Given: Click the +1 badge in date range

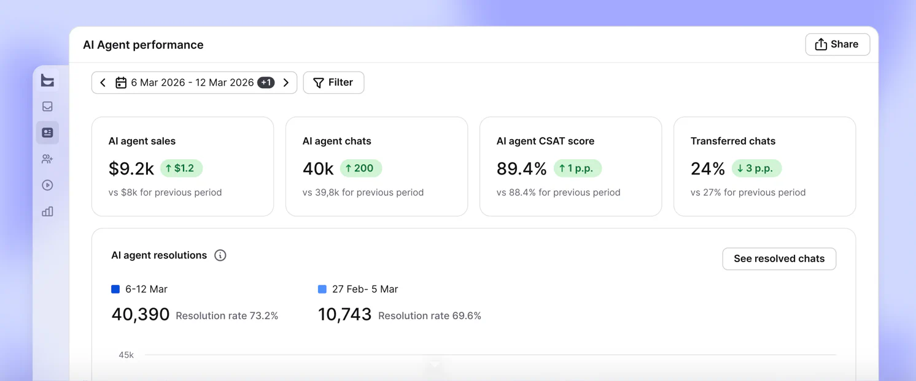Looking at the screenshot, I should pyautogui.click(x=266, y=83).
